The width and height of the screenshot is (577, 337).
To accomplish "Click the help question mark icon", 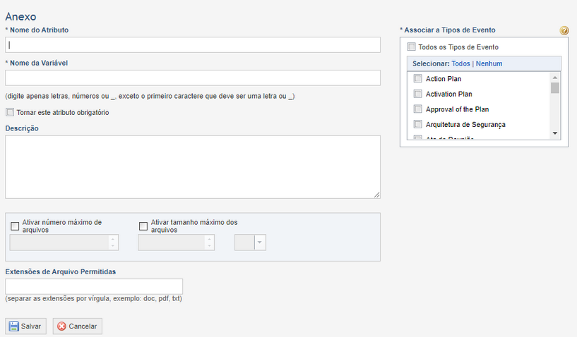I will (564, 30).
